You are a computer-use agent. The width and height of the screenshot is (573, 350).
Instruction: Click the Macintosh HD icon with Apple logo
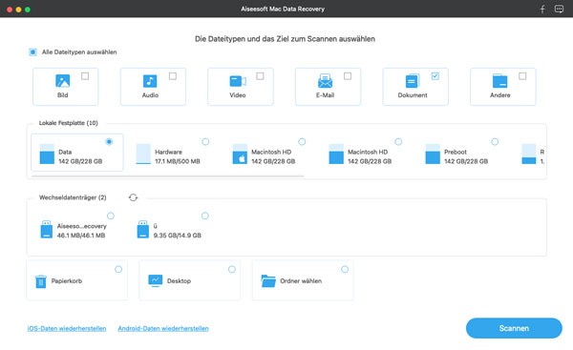240,154
